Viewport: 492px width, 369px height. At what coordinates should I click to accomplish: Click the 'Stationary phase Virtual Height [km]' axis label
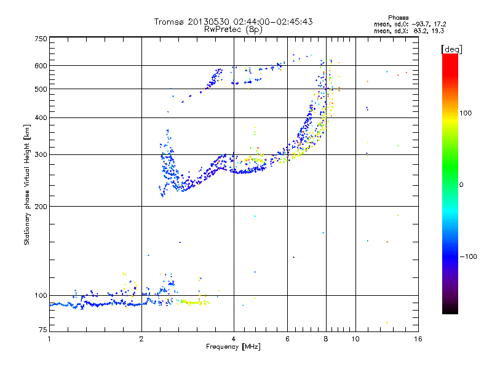point(27,185)
